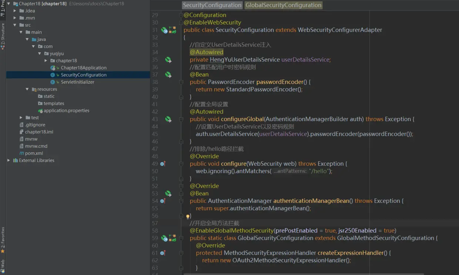Select Chapter18Application in project tree
Screen dimensions: 459x275
[x=84, y=68]
